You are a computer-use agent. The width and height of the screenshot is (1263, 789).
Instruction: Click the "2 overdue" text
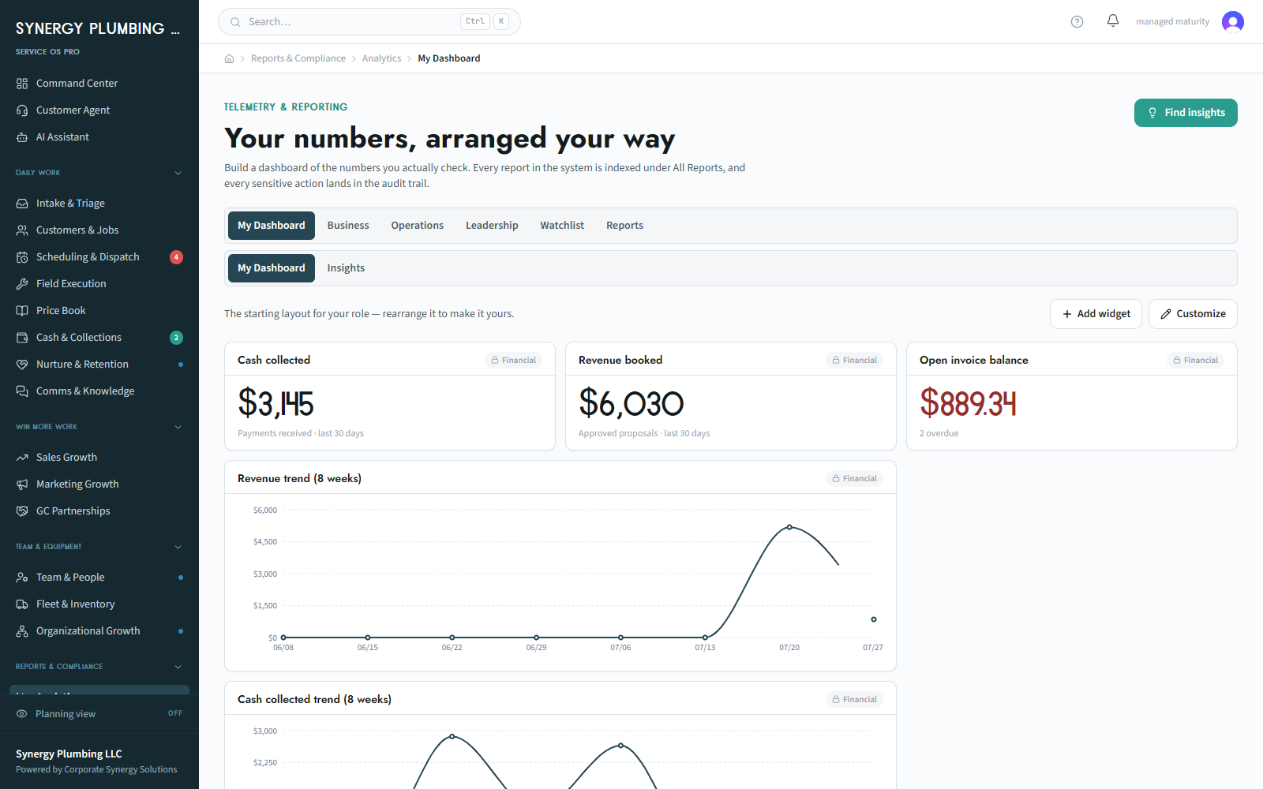pos(939,434)
